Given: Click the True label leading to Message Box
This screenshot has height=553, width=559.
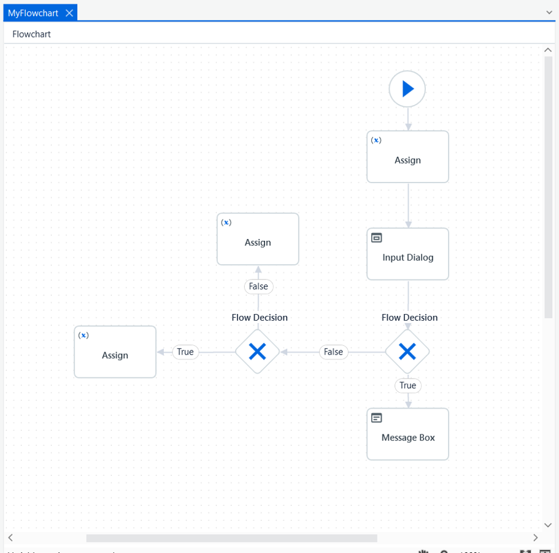Looking at the screenshot, I should 408,386.
